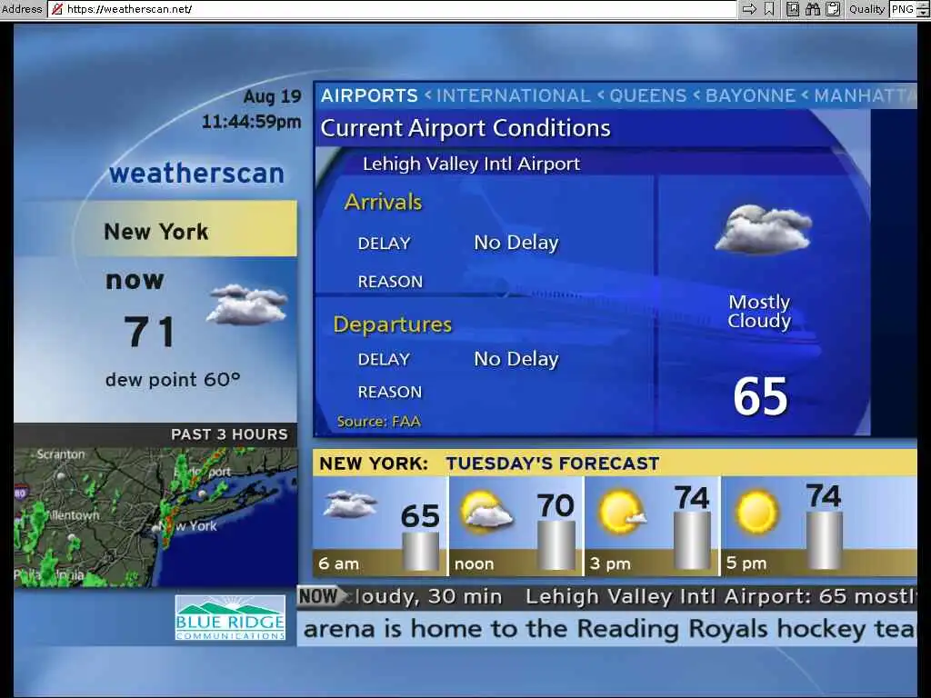Click the bookmark ribbon icon in toolbar
Image resolution: width=931 pixels, height=698 pixels.
coord(769,9)
